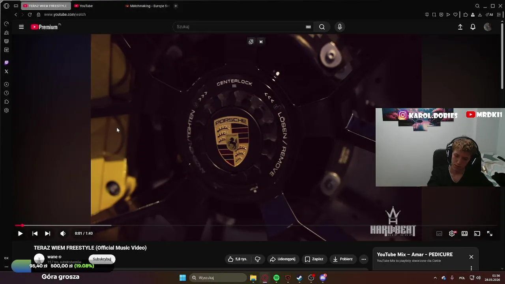Open the upload/create video button
This screenshot has width=505, height=284.
tap(460, 27)
